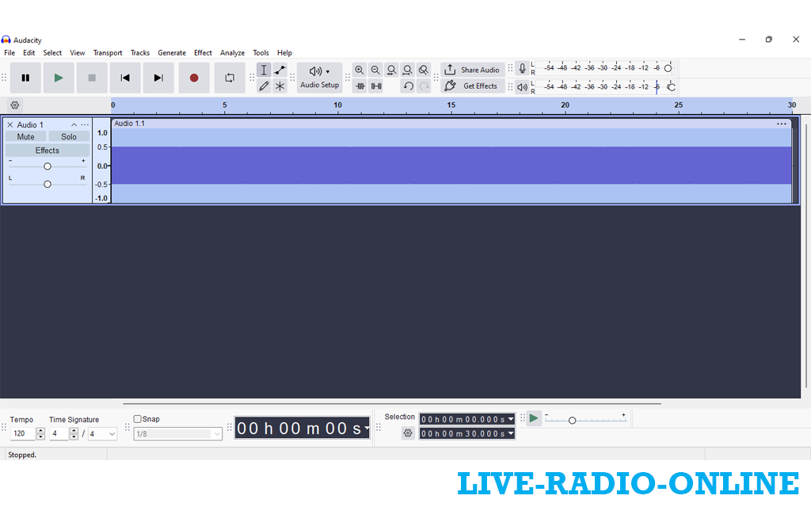Viewport: 811px width, 507px height.
Task: Click the Tempo value field
Action: [x=23, y=433]
